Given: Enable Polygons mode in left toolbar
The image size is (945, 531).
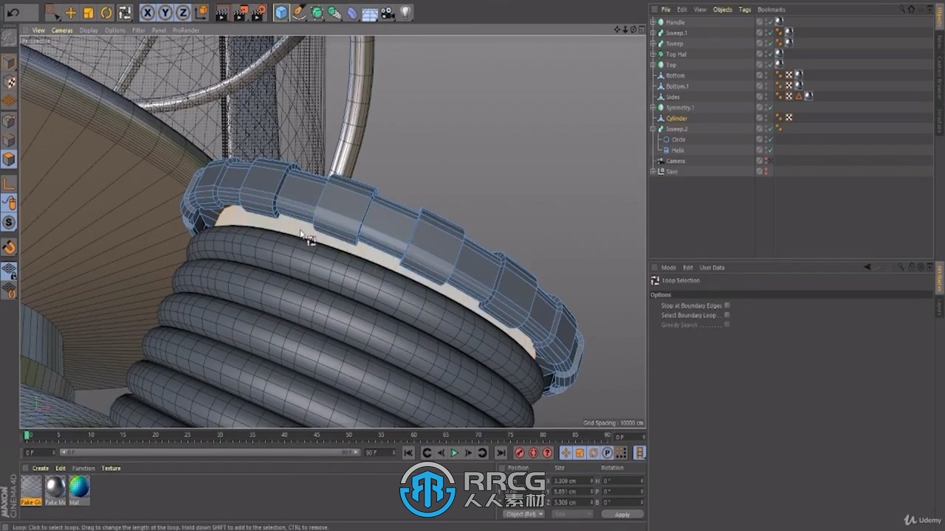Looking at the screenshot, I should tap(9, 159).
